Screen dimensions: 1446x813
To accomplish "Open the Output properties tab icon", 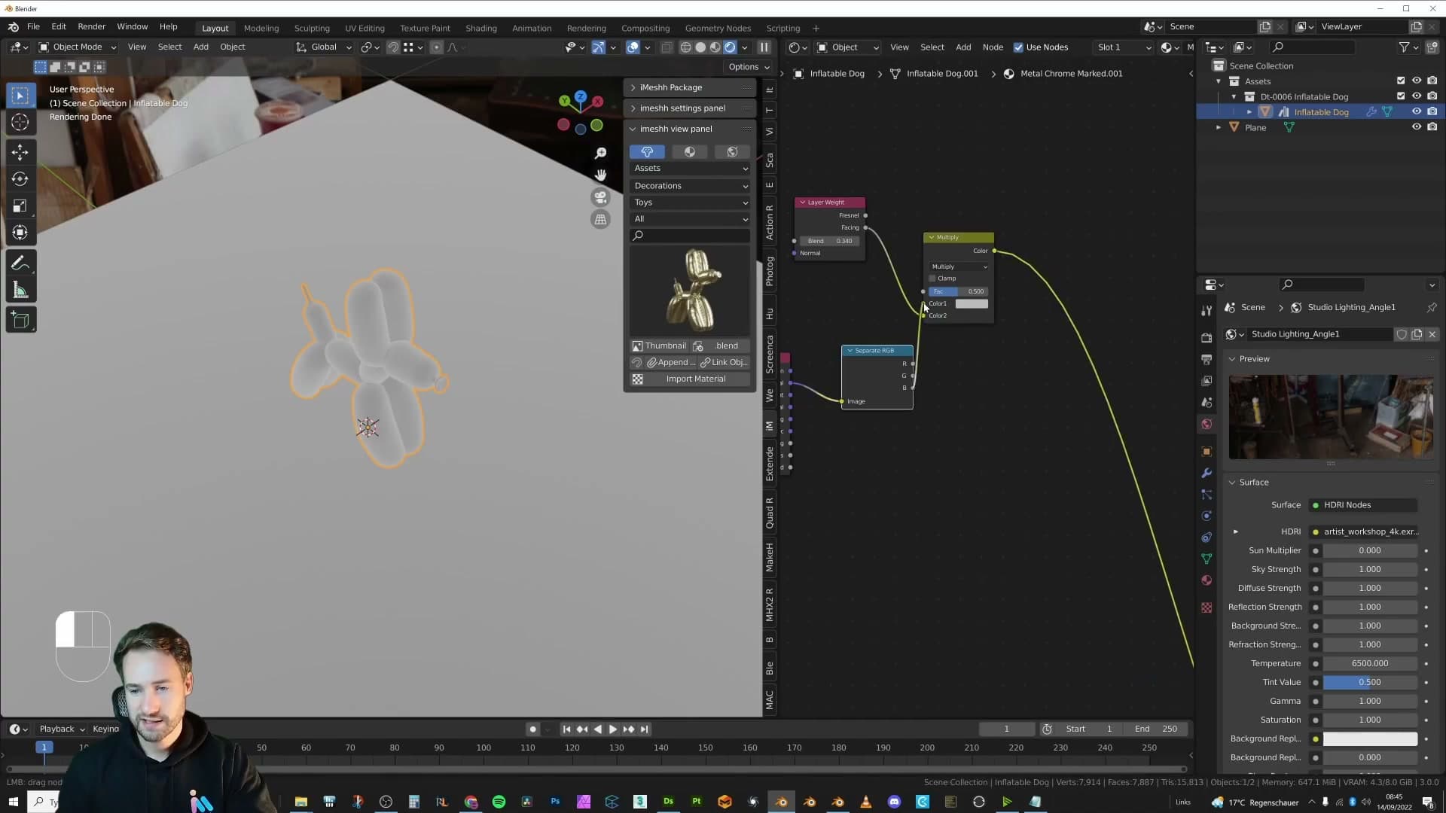I will point(1207,360).
